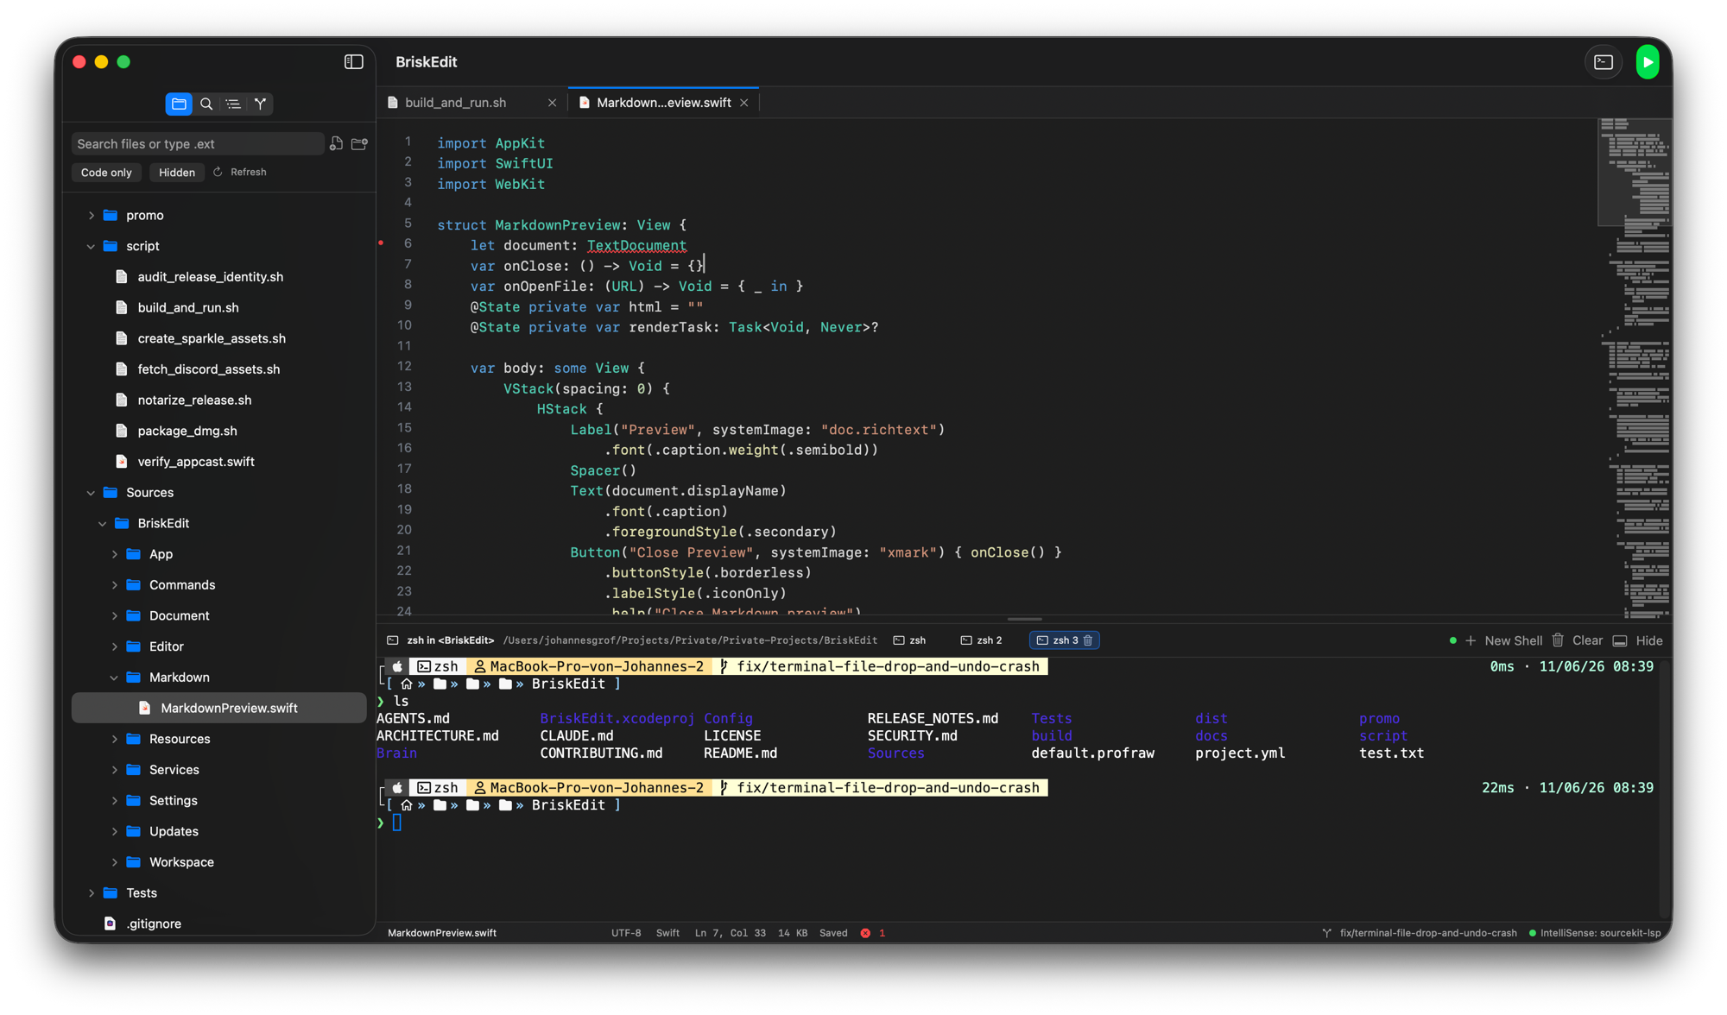1727x1015 pixels.
Task: Click the Refresh circular arrow icon
Action: click(218, 172)
